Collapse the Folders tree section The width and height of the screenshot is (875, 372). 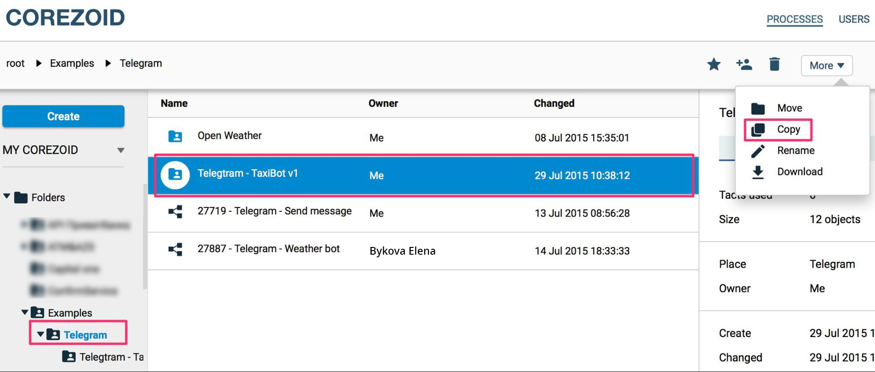(7, 196)
